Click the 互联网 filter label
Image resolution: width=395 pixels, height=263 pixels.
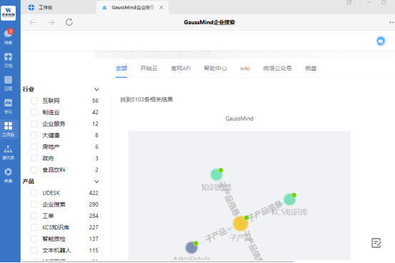[51, 101]
